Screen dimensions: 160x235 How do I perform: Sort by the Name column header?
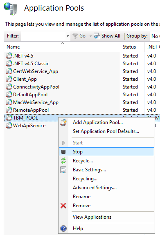(x=62, y=47)
